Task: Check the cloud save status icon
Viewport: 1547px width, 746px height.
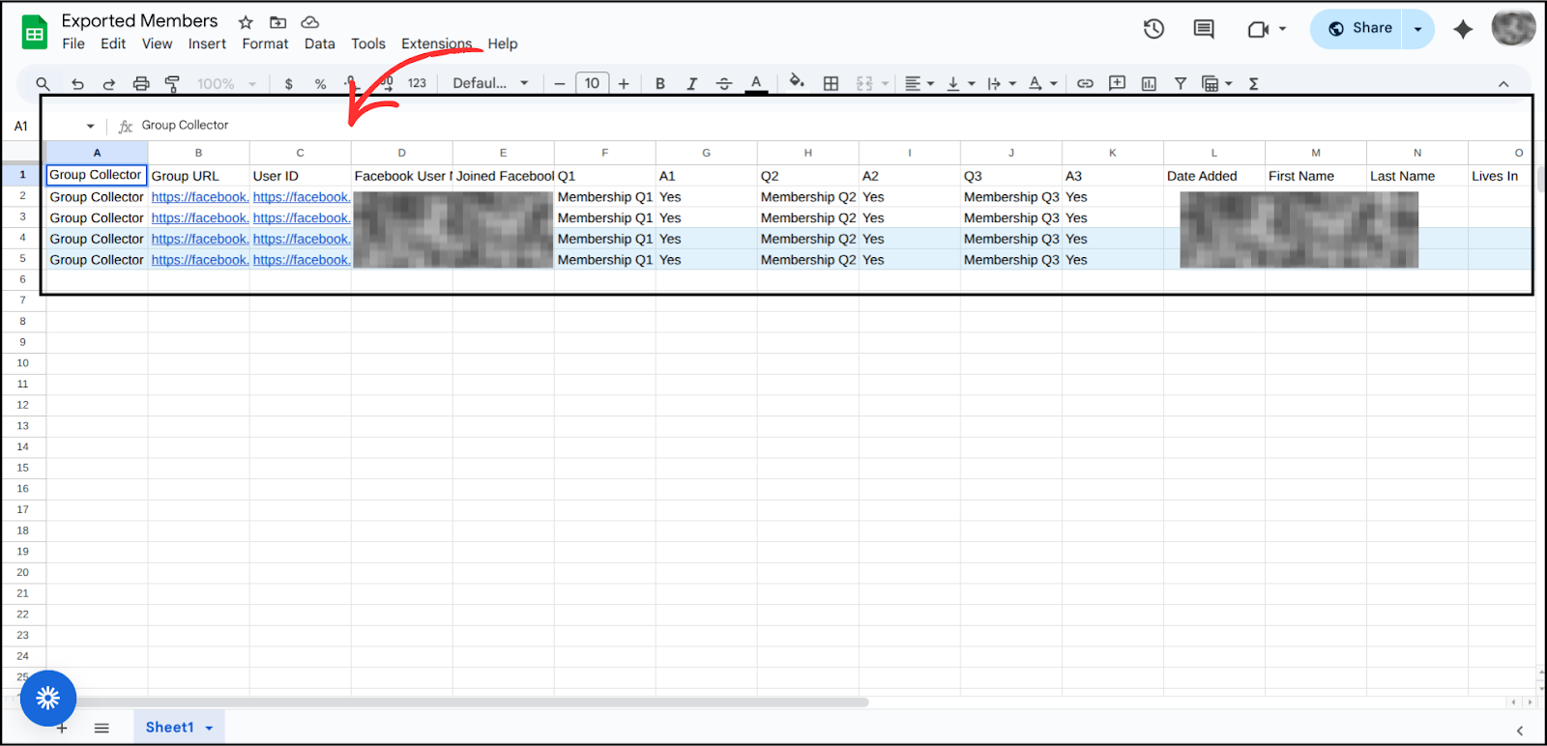Action: point(310,22)
